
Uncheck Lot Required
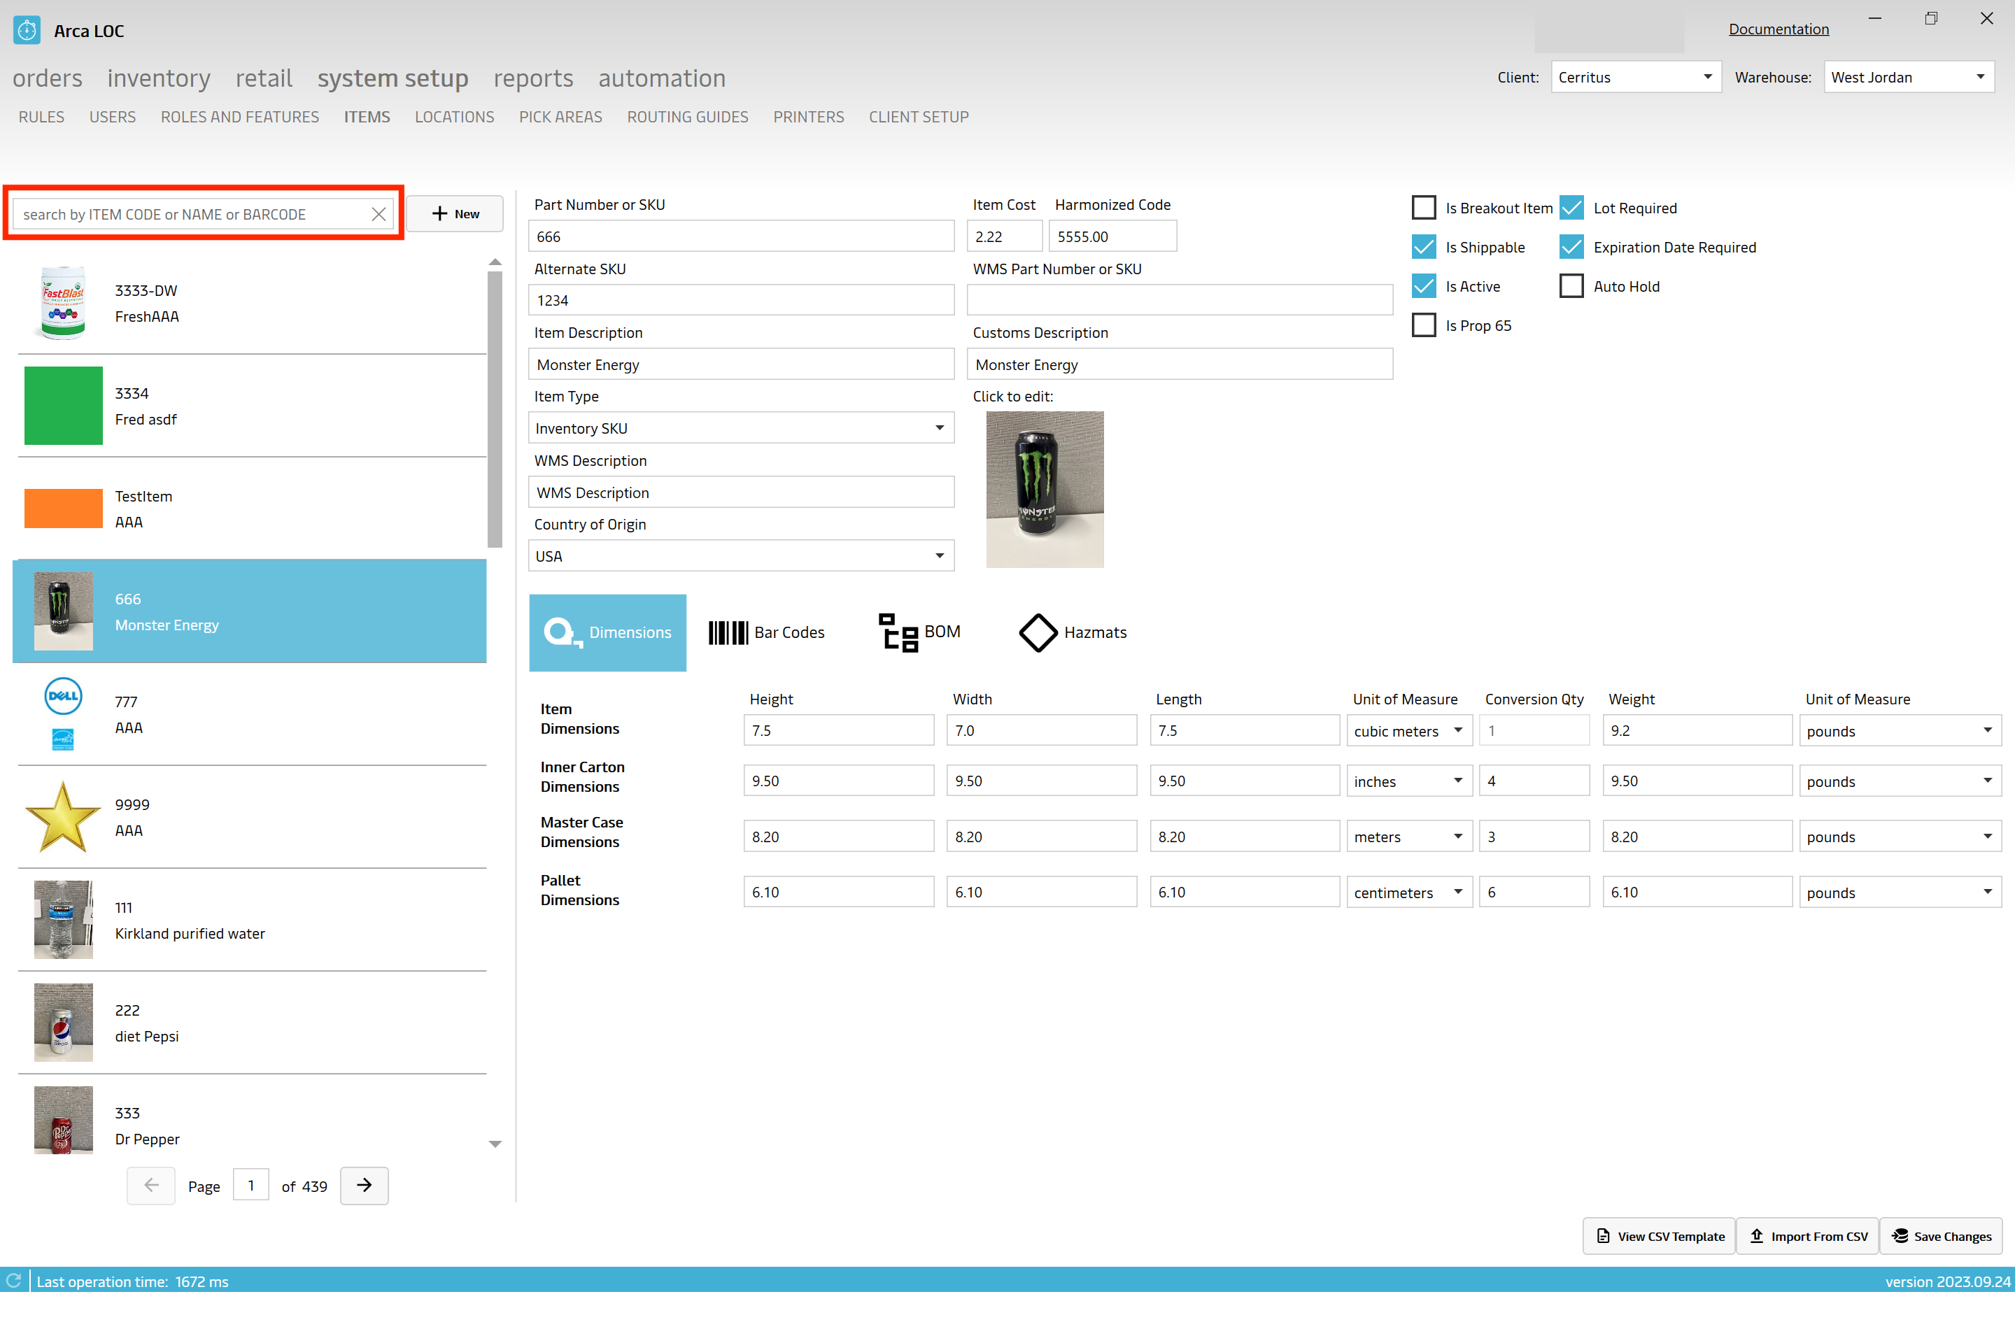(x=1572, y=208)
